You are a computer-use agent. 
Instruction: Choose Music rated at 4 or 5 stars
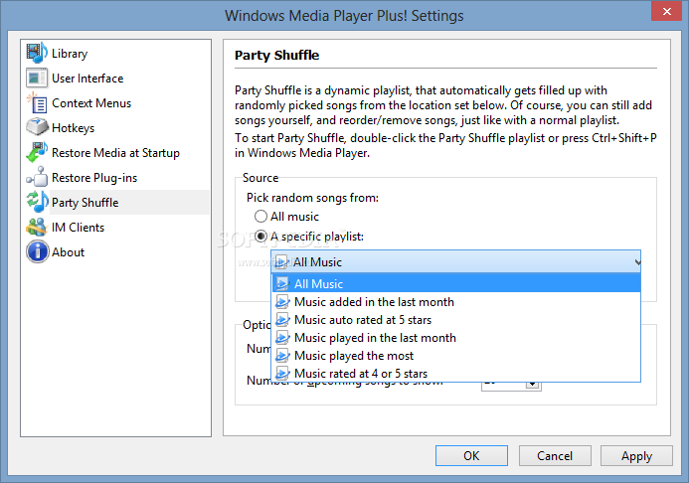(456, 374)
